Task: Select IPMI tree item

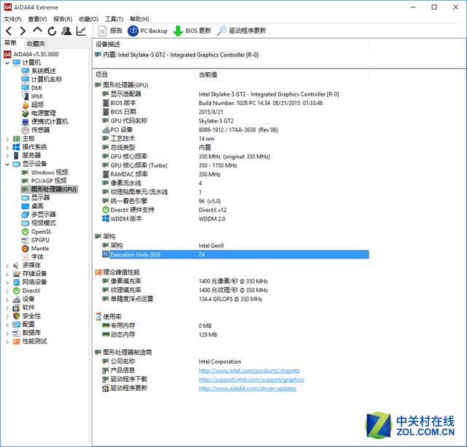Action: click(32, 96)
